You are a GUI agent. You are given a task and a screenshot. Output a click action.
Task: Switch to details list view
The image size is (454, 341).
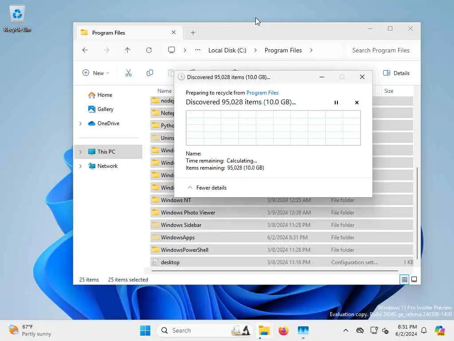coord(404,280)
